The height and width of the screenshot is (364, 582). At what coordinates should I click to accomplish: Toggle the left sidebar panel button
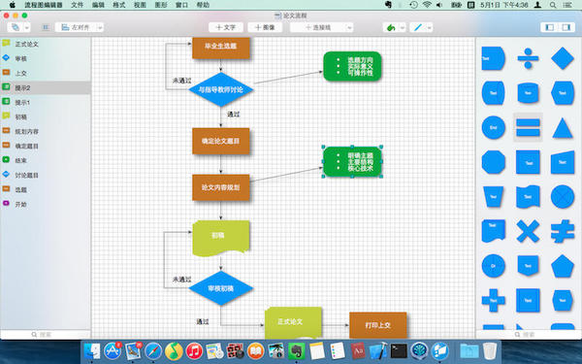pyautogui.click(x=550, y=27)
